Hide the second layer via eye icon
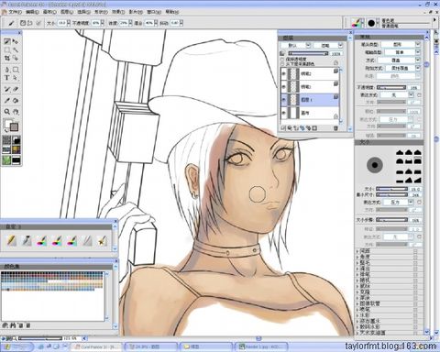The image size is (440, 352). pos(284,87)
